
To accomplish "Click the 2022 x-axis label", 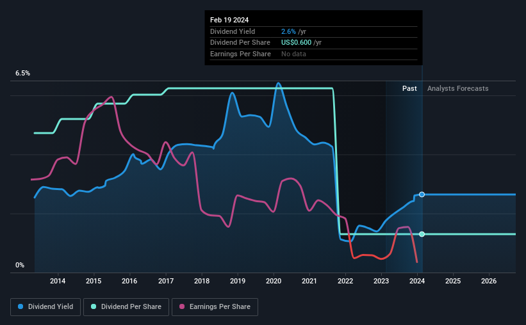I will point(345,281).
